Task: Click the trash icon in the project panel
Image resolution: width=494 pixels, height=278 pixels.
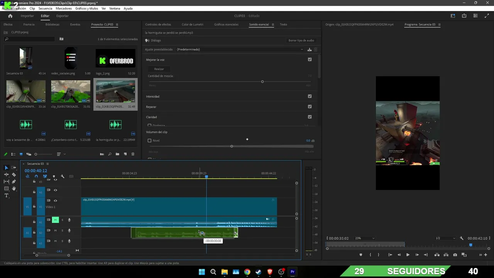Action: coord(133,154)
